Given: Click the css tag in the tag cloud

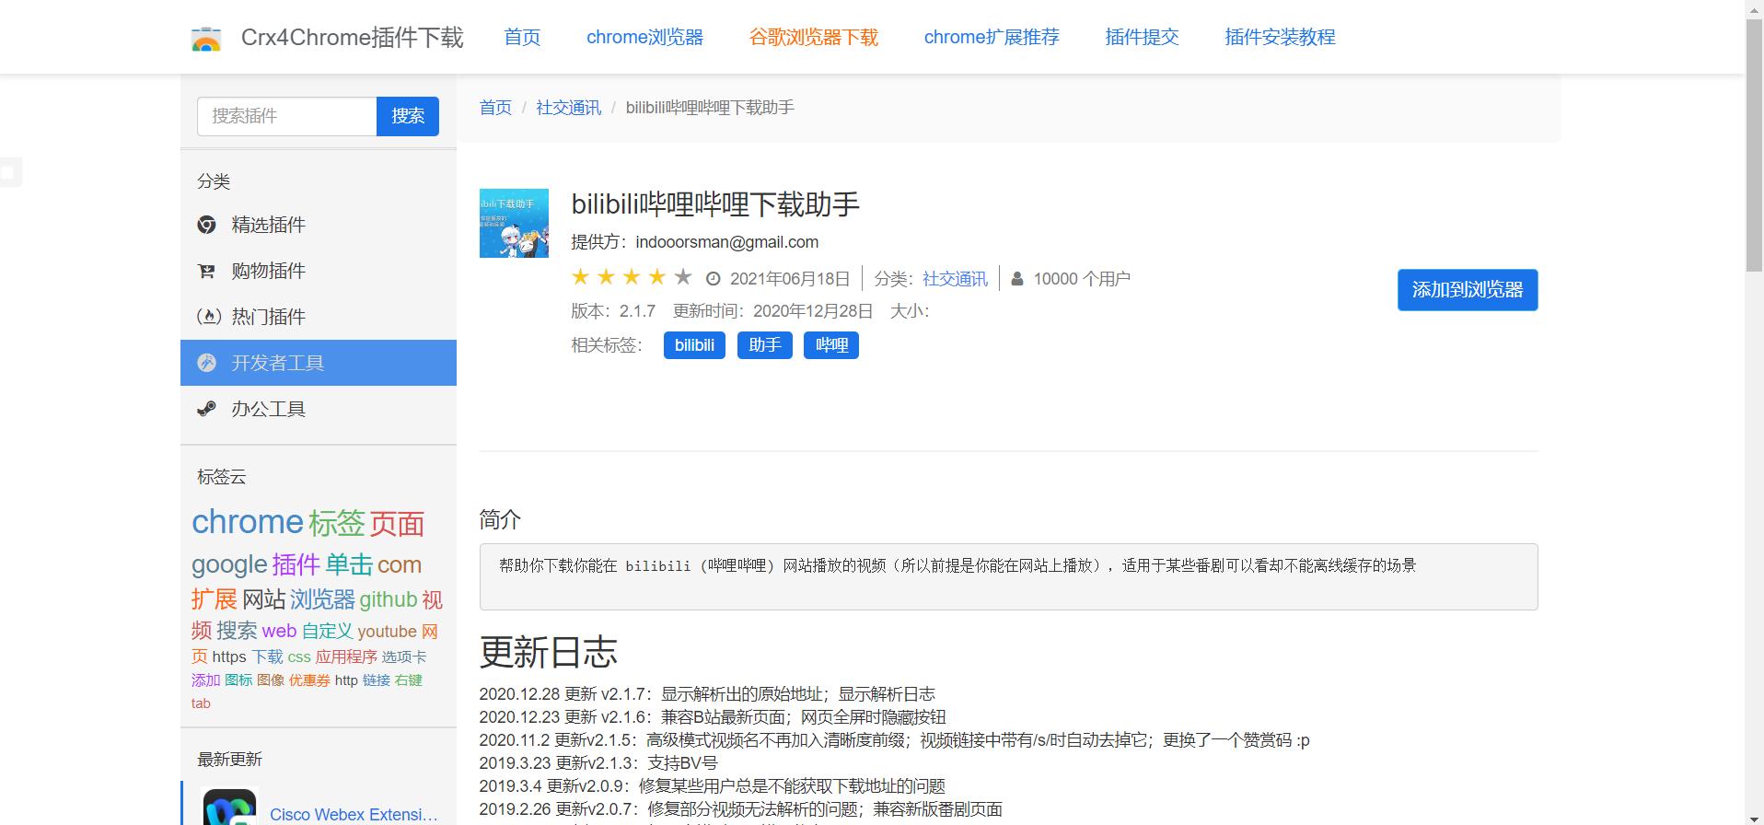Looking at the screenshot, I should click(x=299, y=657).
